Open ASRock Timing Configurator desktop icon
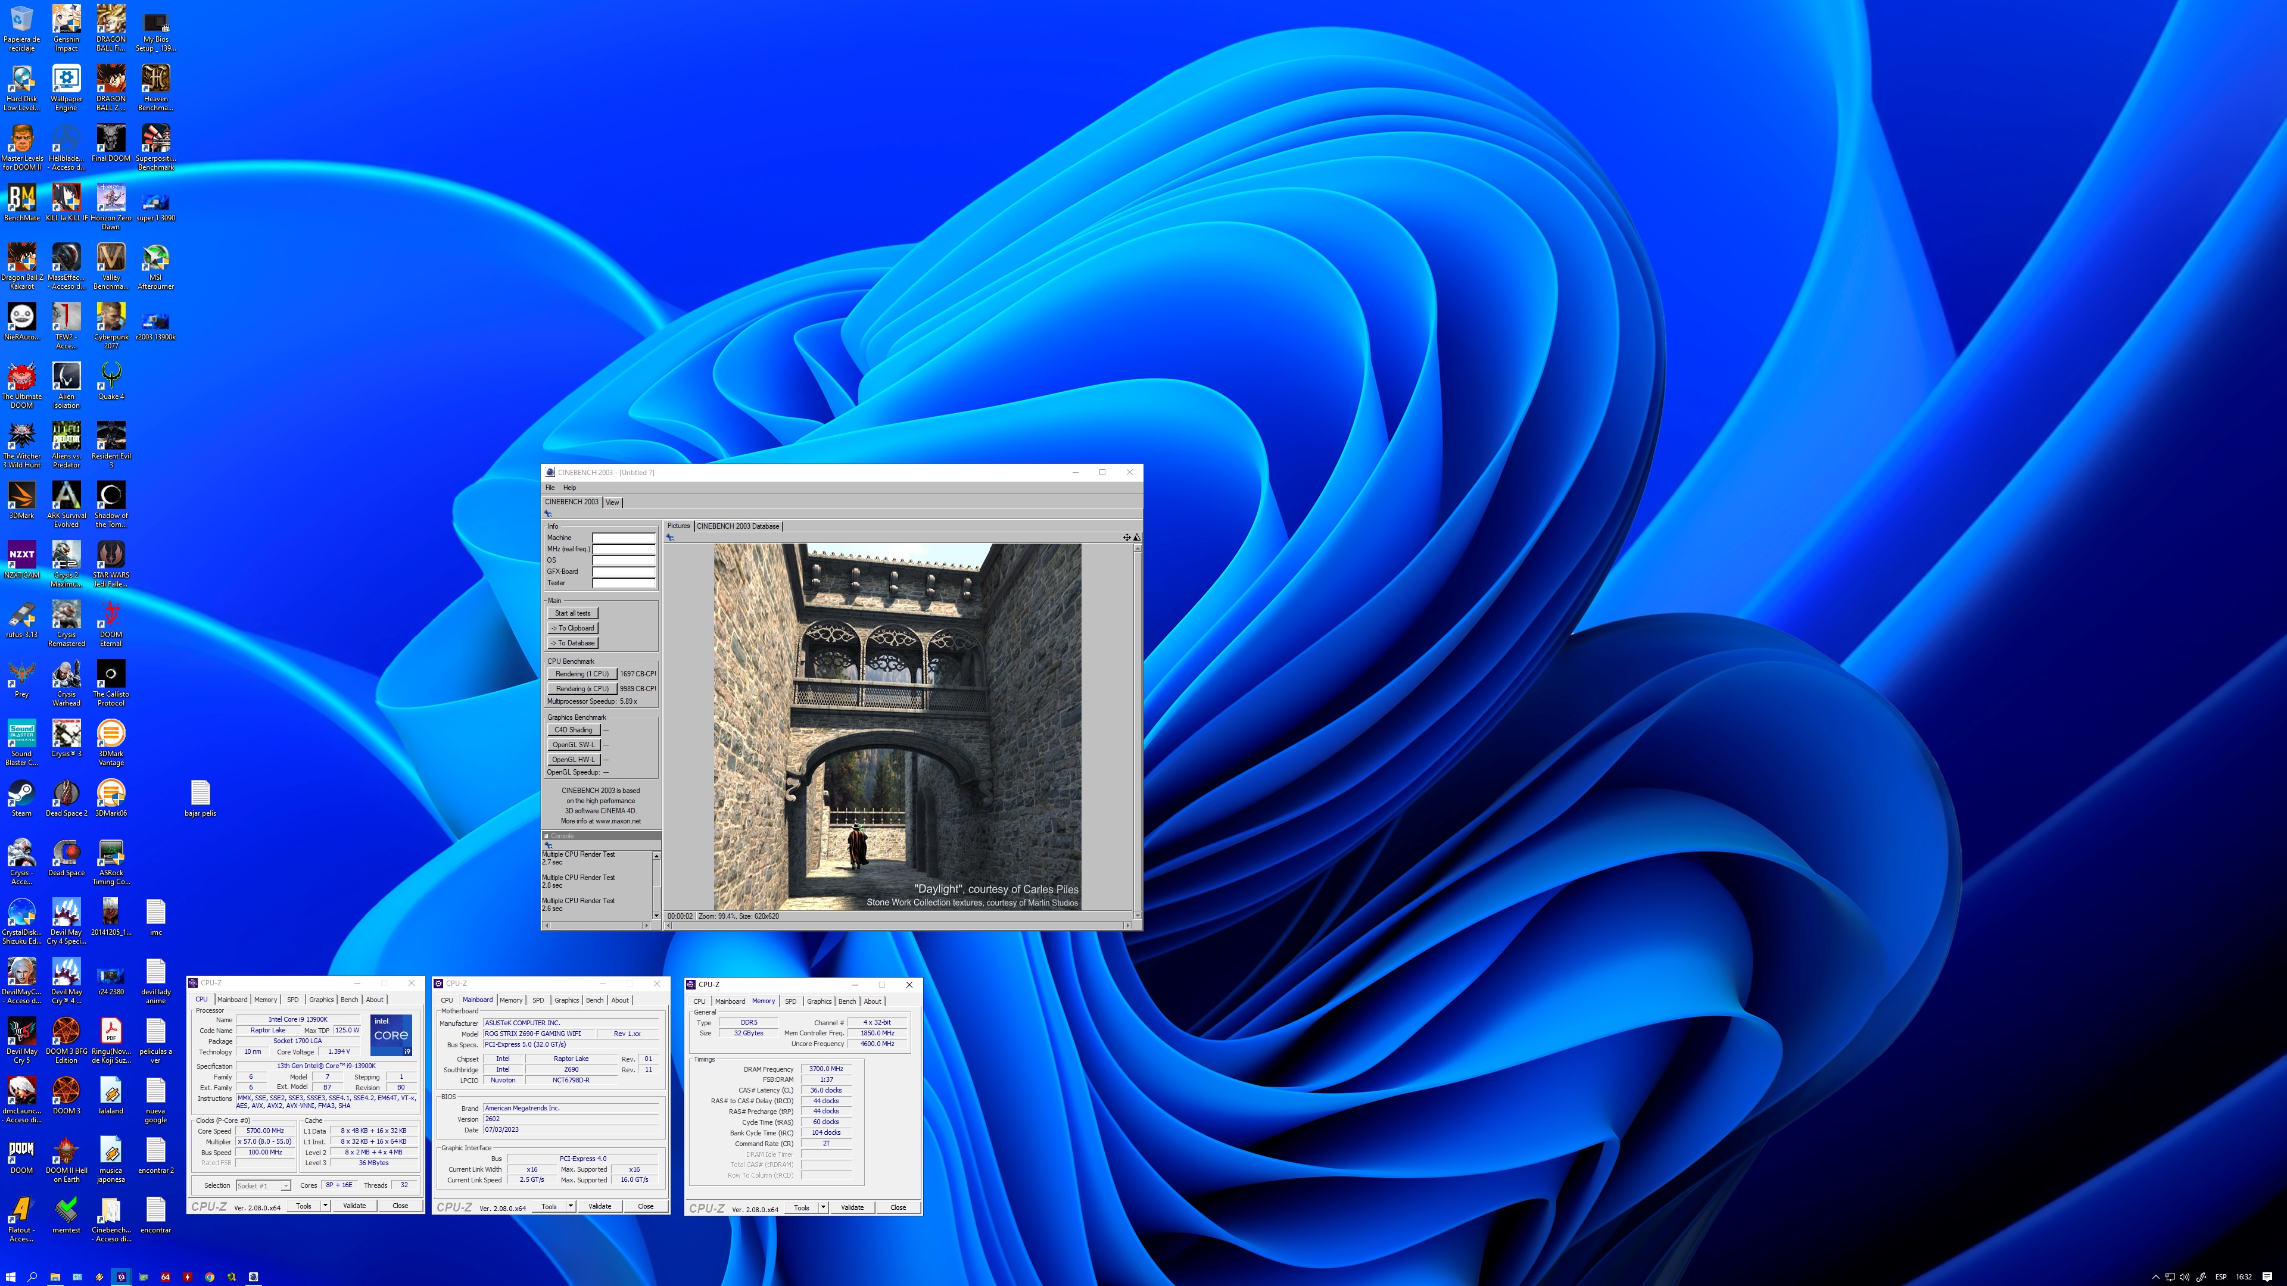Viewport: 2287px width, 1286px height. point(111,862)
